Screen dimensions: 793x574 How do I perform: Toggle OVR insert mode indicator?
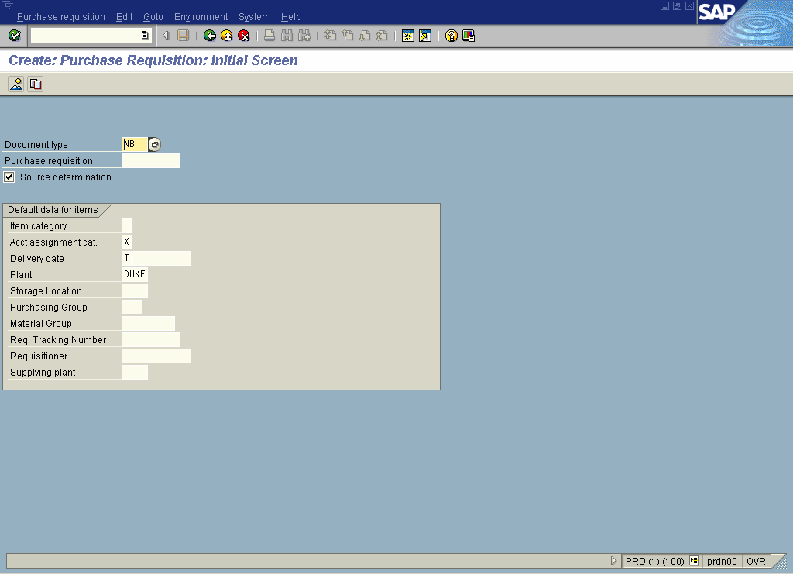click(756, 561)
